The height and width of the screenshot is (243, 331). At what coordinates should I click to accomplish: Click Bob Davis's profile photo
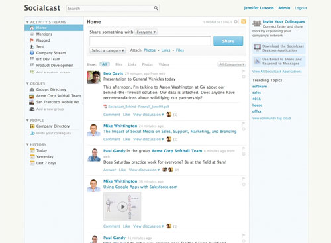click(93, 77)
